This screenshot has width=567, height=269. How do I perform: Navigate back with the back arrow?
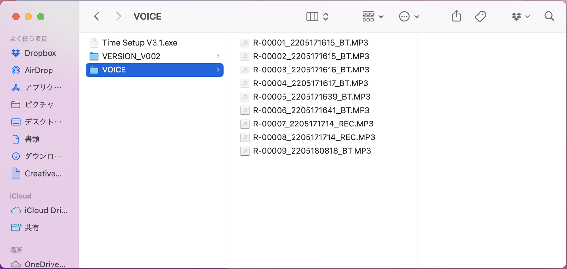96,16
